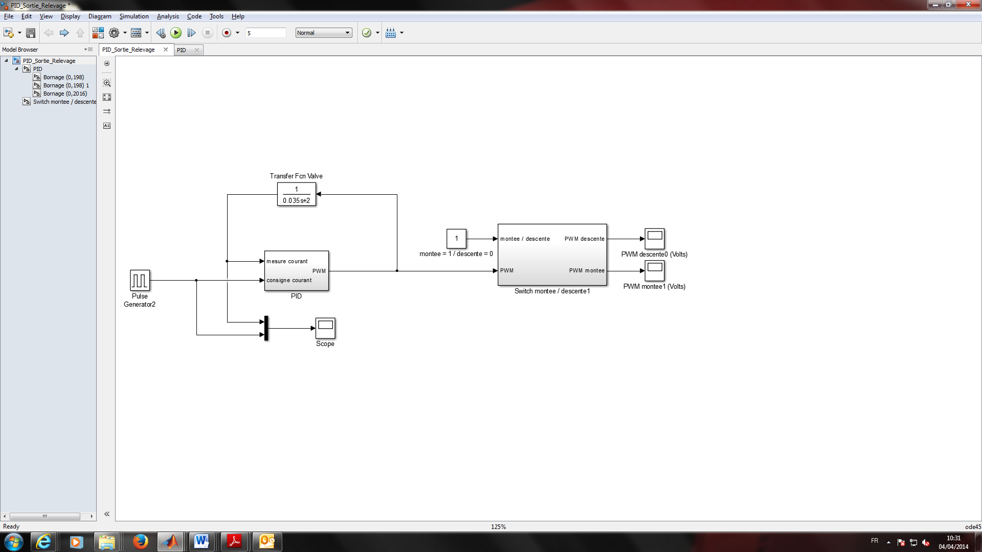This screenshot has width=982, height=552.
Task: Collapse Model Browser with double chevron
Action: tap(107, 514)
